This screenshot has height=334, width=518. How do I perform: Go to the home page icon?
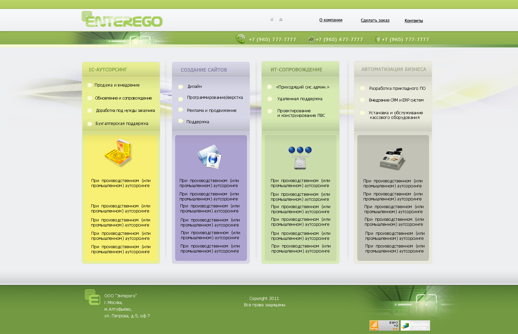(272, 19)
